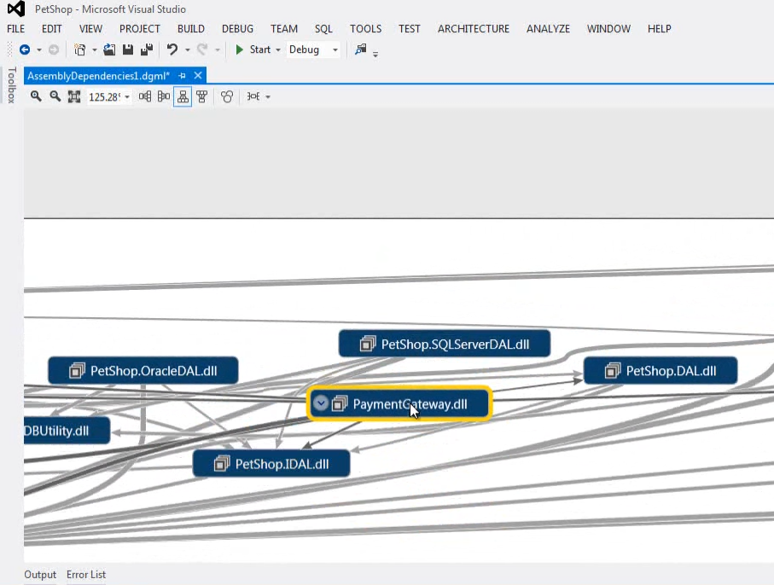Open the toolbar overflow options arrow

375,55
